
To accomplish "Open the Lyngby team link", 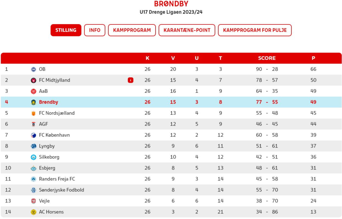I will 47,146.
